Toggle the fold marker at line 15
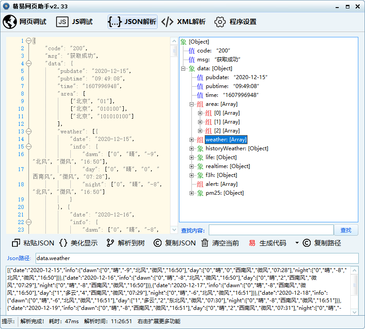Image resolution: width=365 pixels, height=329 pixels. 29,146
